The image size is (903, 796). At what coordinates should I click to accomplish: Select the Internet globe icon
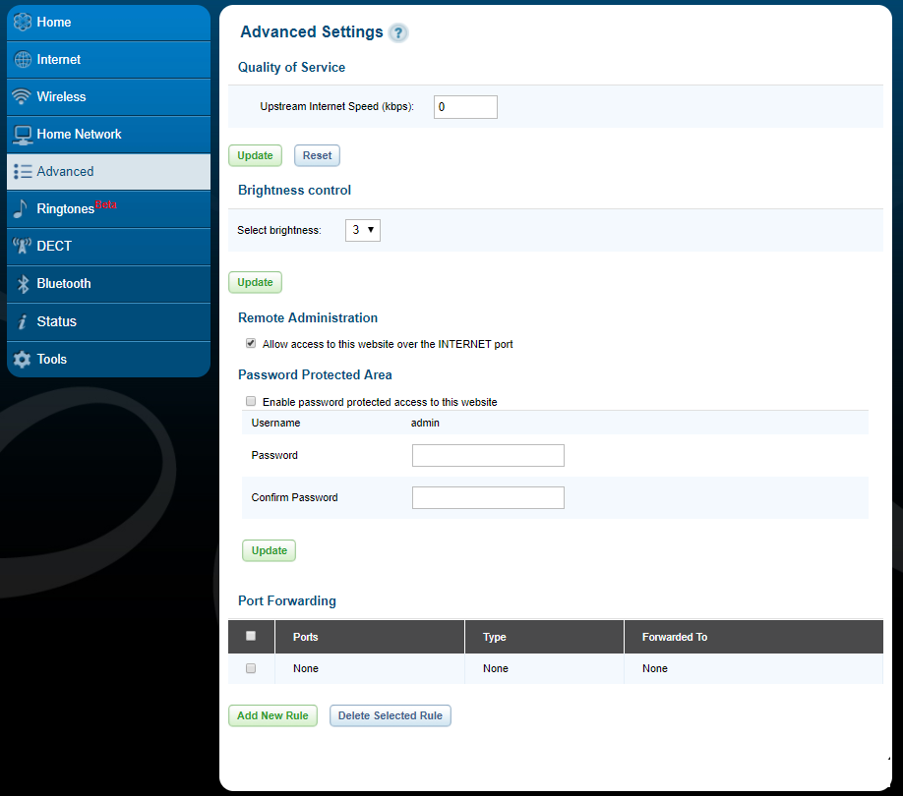22,59
